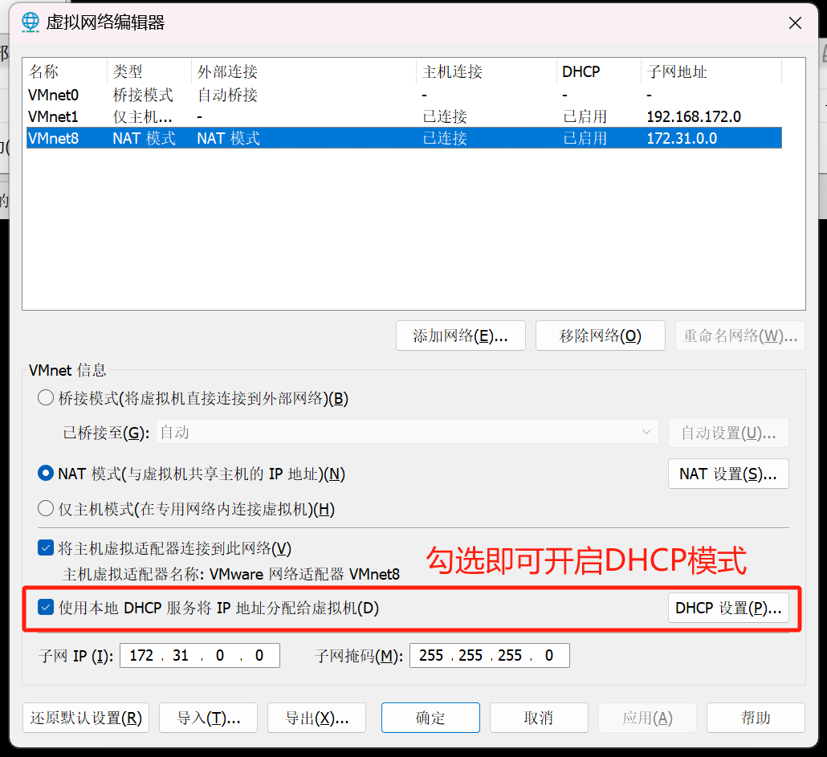827x757 pixels.
Task: Click 已连接 host cell in VMnet8 row
Action: tap(445, 138)
